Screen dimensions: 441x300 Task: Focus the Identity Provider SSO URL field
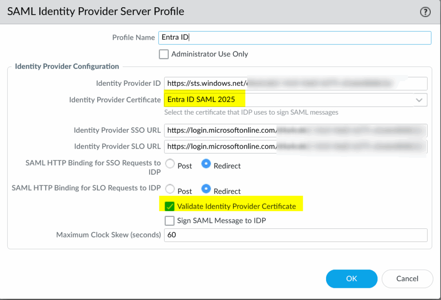295,130
